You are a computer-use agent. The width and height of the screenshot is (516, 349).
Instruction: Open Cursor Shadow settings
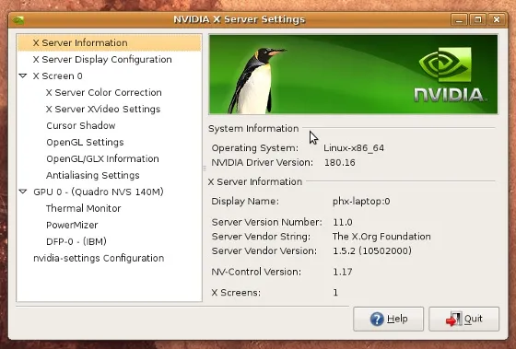[x=81, y=125]
